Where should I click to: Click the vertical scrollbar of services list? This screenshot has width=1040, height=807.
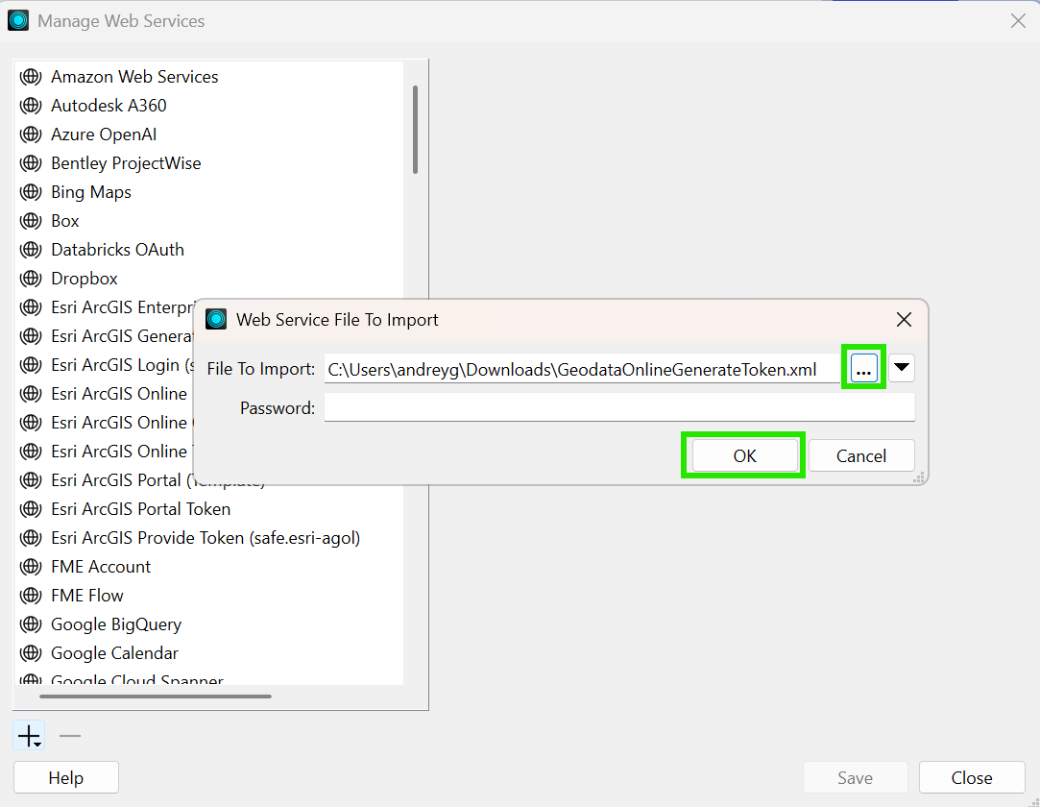click(415, 130)
